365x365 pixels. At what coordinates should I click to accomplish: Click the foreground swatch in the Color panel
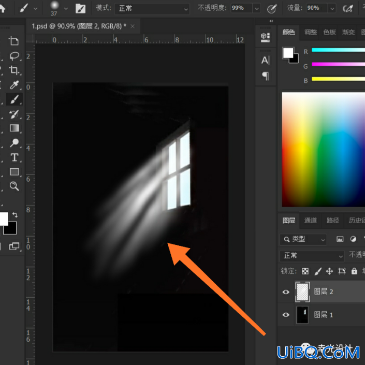pos(288,53)
